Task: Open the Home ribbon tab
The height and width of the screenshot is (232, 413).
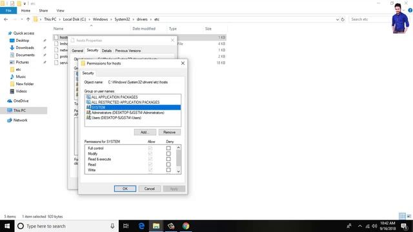Action: (26, 10)
